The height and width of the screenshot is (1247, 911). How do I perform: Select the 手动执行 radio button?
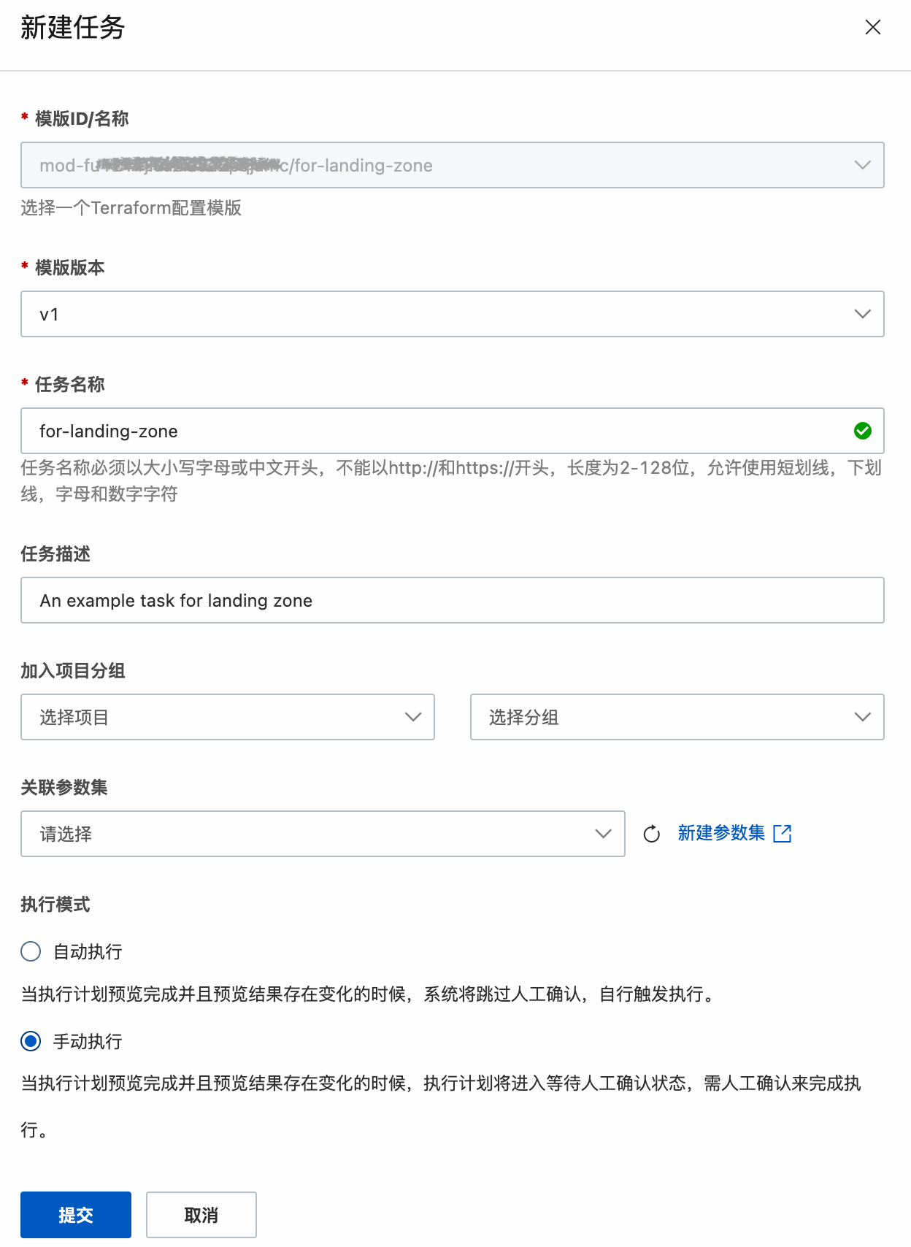click(x=31, y=1041)
